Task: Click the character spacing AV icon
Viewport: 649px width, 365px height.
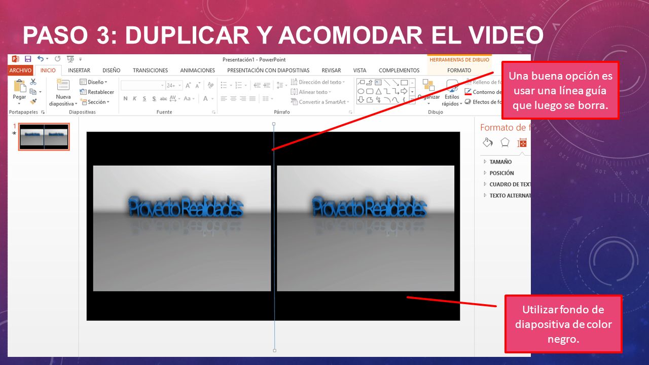Action: [174, 98]
